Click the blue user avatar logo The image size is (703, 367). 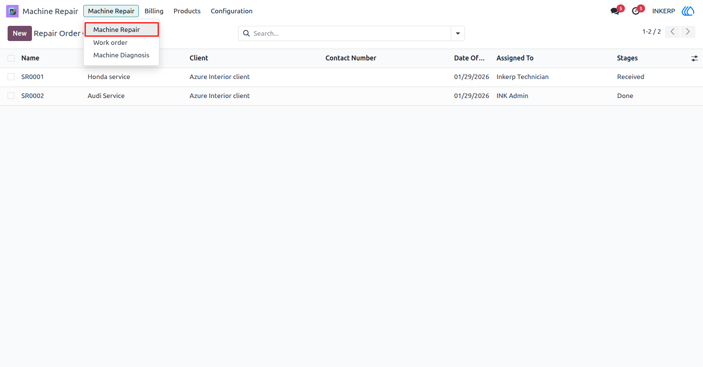[x=688, y=11]
